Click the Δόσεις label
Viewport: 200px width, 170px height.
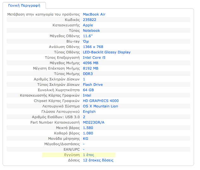[x=74, y=160]
